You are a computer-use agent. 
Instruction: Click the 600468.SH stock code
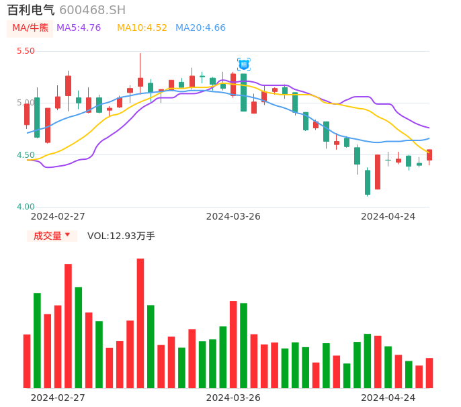(x=92, y=10)
